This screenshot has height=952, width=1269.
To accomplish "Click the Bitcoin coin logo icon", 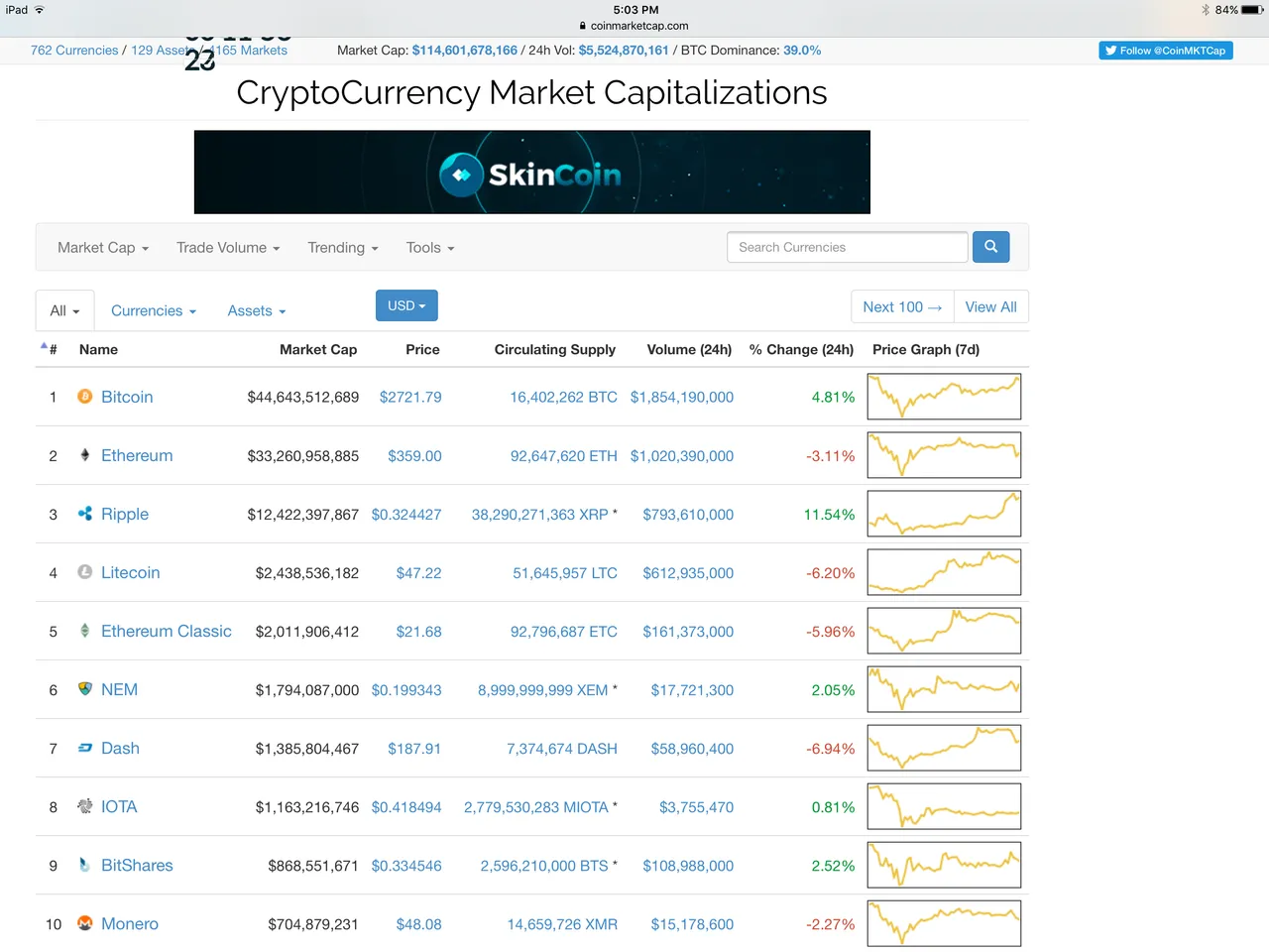I will tap(85, 397).
